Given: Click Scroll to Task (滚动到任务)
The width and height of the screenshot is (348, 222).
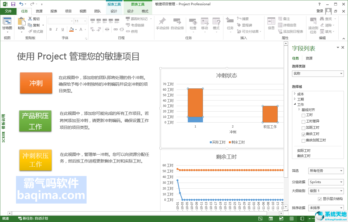Looking at the screenshot, I should 313,25.
